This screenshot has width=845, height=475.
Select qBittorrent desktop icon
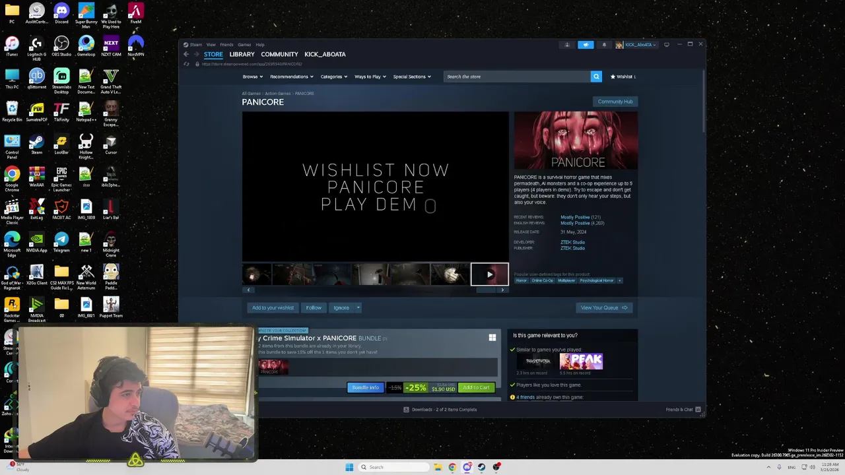coord(37,79)
